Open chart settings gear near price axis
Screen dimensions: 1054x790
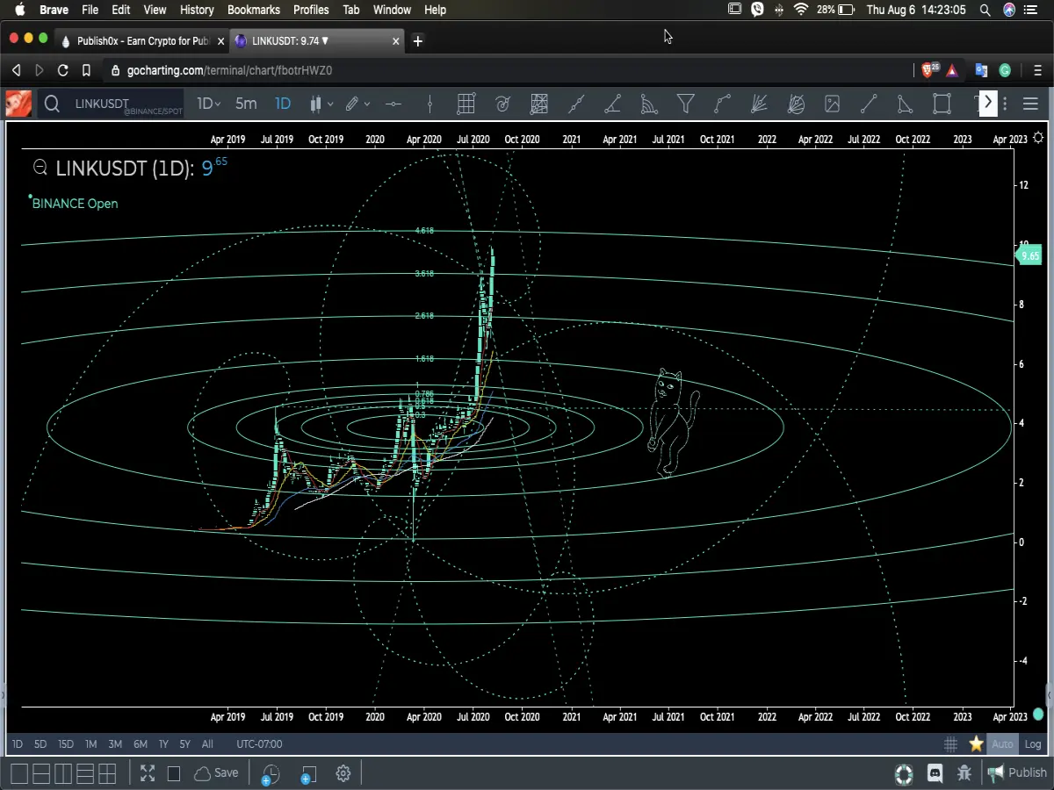point(1039,138)
